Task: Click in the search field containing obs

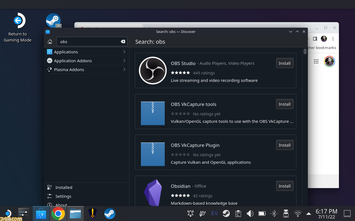Action: click(x=92, y=42)
